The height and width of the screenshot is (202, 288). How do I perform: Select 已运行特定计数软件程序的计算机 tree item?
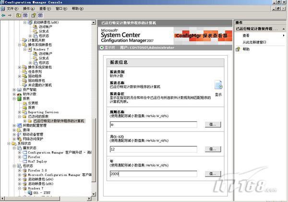(59, 121)
